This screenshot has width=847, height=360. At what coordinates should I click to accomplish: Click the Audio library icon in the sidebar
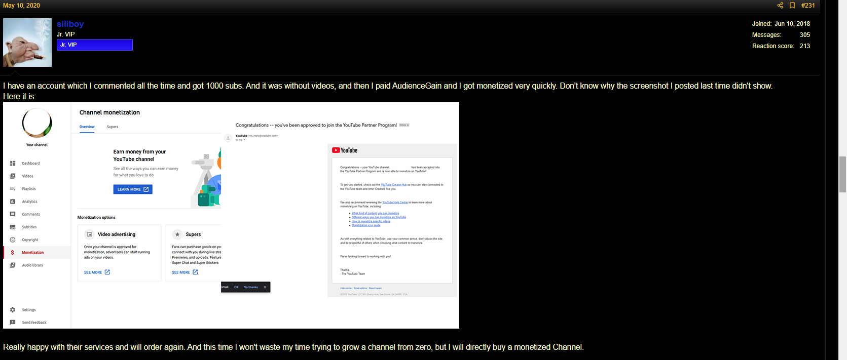[13, 265]
